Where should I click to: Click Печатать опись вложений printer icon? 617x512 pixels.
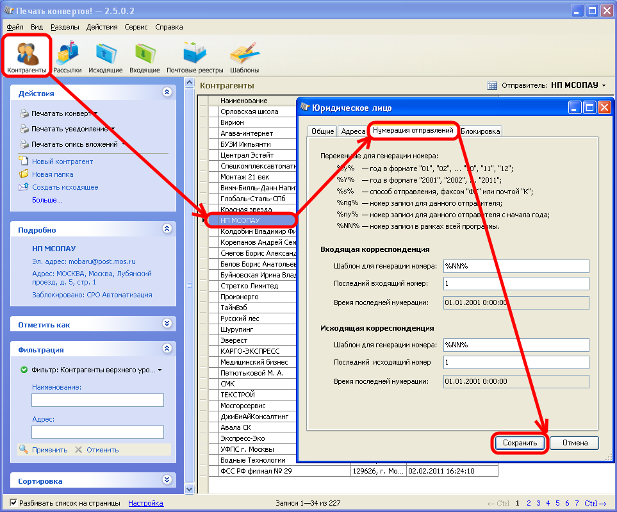[24, 144]
